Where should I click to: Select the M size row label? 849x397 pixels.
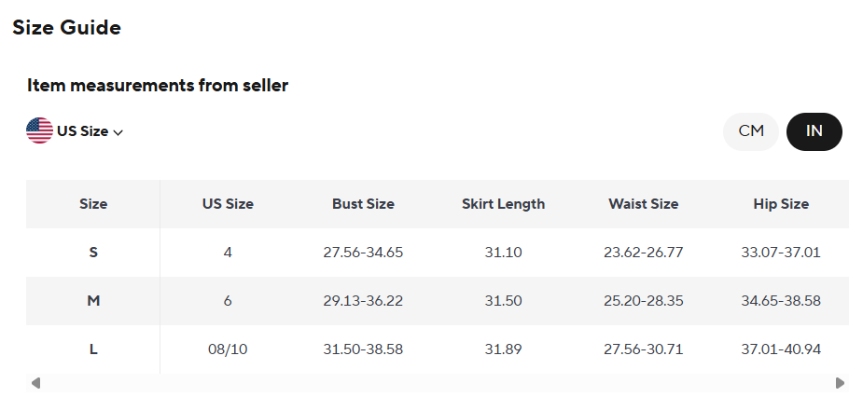pyautogui.click(x=93, y=301)
